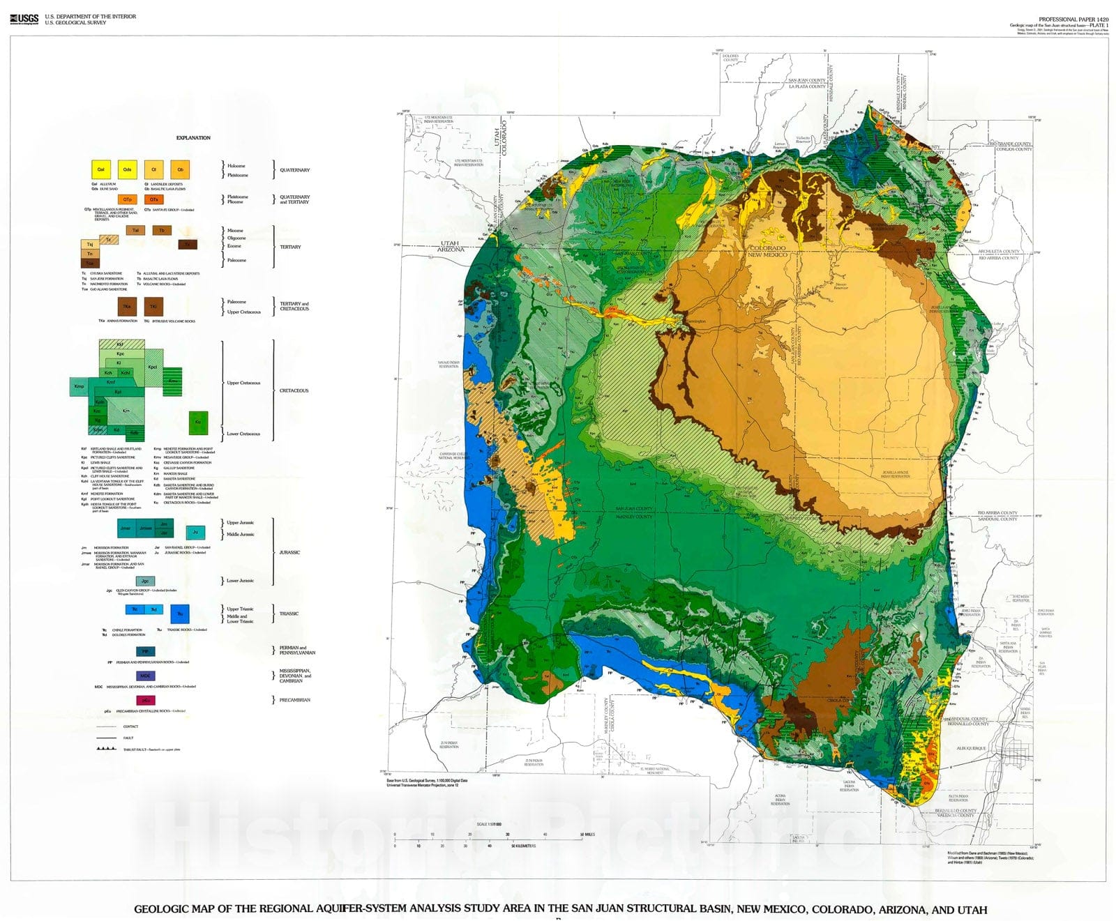1116x921 pixels.
Task: Select the hatched Kkf legend swatch
Action: tap(121, 344)
